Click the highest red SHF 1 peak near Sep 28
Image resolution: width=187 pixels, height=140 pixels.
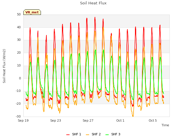pos(95,17)
